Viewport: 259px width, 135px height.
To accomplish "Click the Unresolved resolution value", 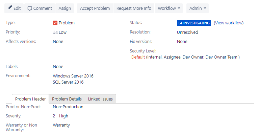I will tap(187, 32).
